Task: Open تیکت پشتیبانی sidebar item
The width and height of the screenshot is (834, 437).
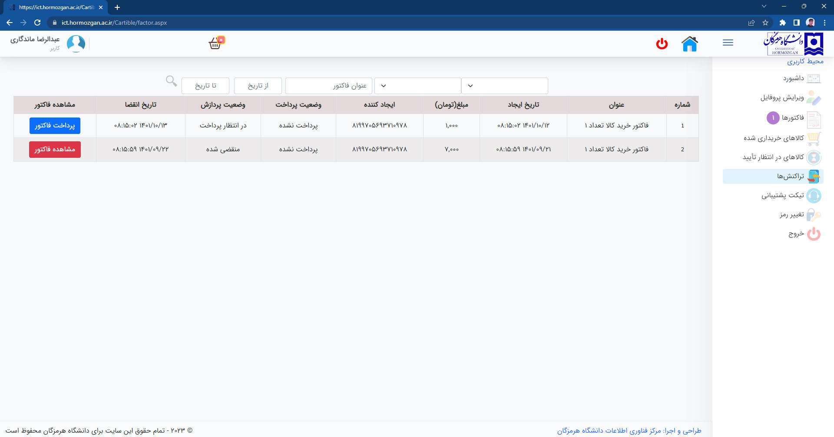Action: (782, 196)
